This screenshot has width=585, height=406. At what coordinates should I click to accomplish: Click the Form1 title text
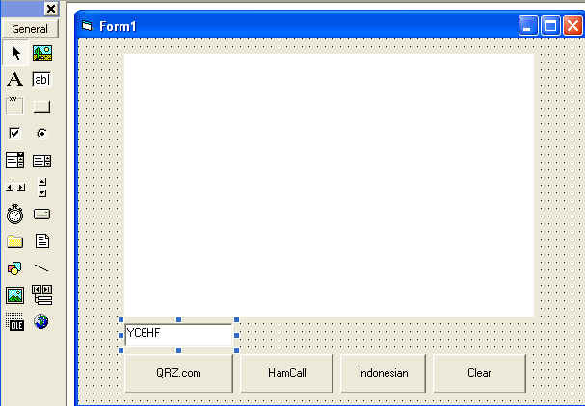tap(118, 26)
